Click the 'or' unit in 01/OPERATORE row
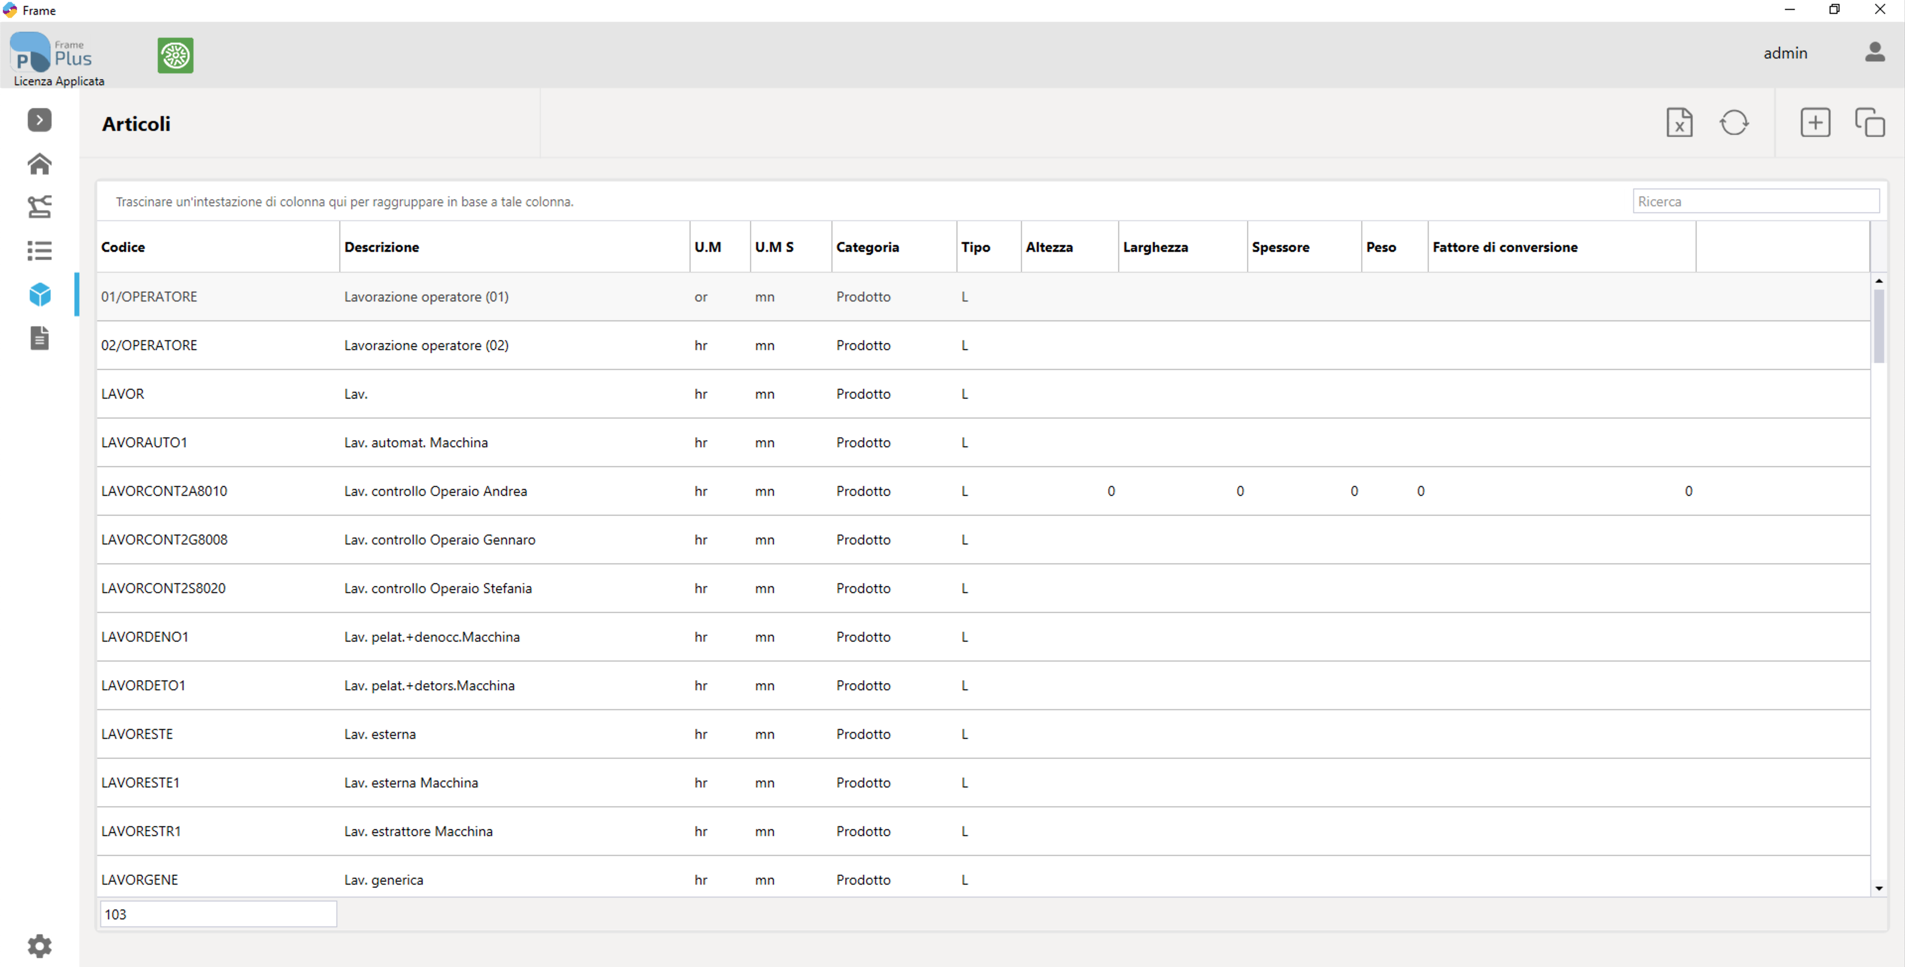The height and width of the screenshot is (967, 1905). (x=700, y=297)
